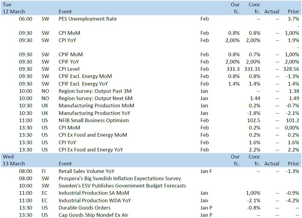Select the PES Unemployment Rate event
This screenshot has width=302, height=218.
pyautogui.click(x=87, y=19)
